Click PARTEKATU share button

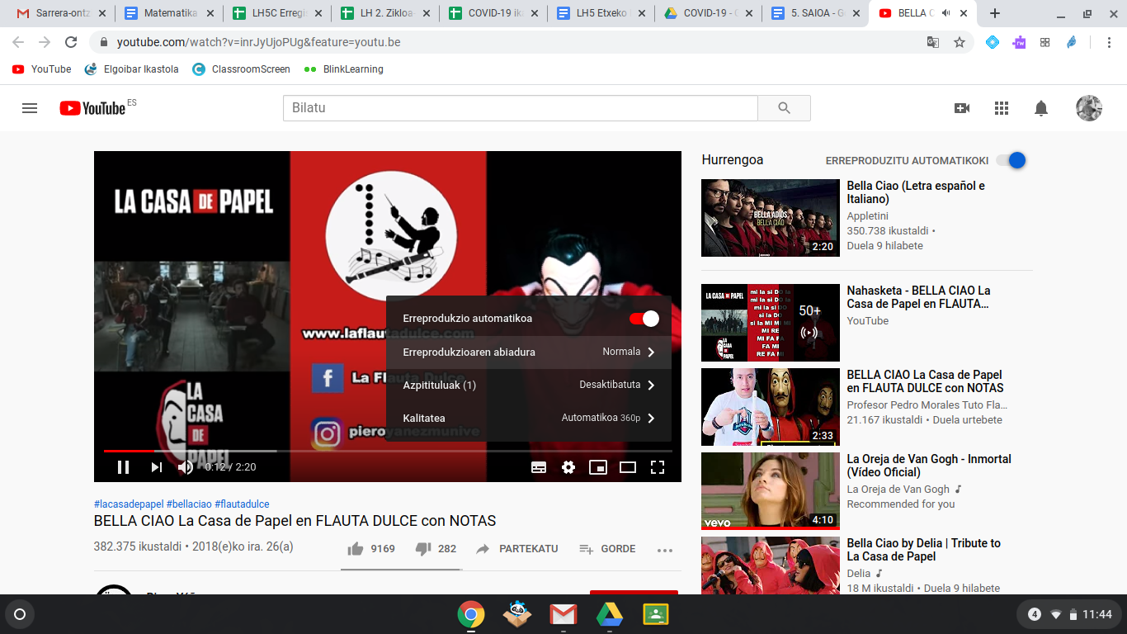pos(517,549)
